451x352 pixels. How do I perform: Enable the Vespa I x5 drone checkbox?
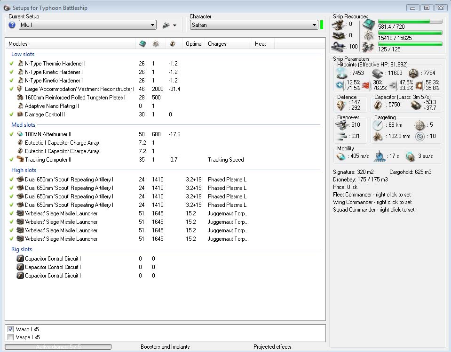11,337
